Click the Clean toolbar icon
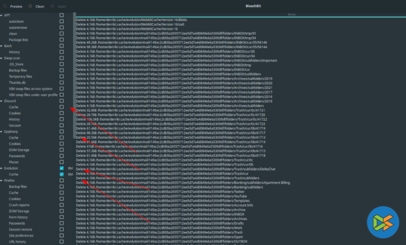The height and width of the screenshot is (245, 406). click(30, 6)
